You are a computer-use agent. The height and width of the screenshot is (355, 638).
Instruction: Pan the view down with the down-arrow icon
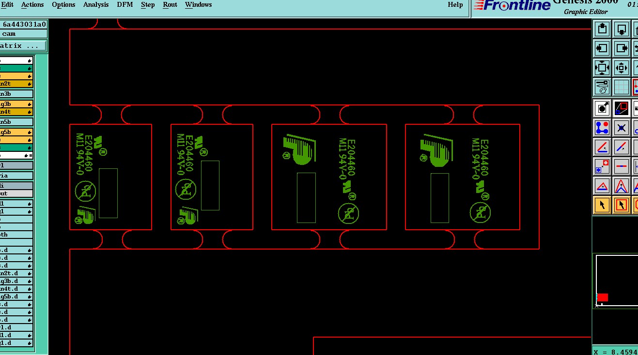click(x=622, y=29)
